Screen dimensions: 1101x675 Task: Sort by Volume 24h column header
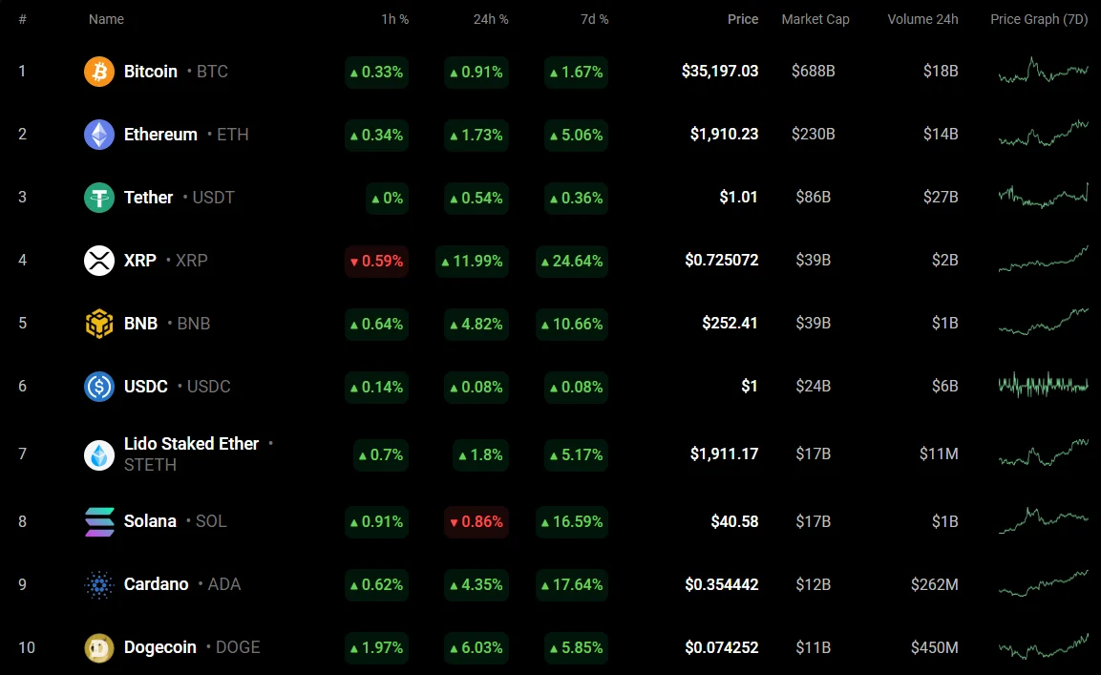pos(922,19)
